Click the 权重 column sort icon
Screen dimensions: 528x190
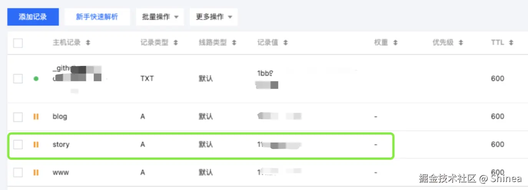click(395, 43)
